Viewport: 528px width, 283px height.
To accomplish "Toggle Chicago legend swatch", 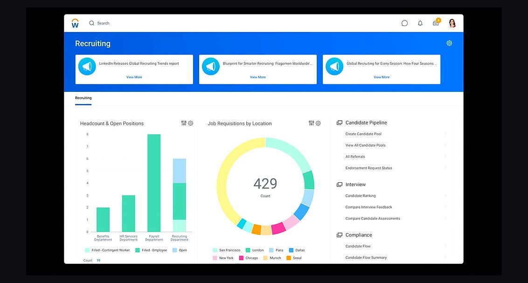I will point(241,258).
